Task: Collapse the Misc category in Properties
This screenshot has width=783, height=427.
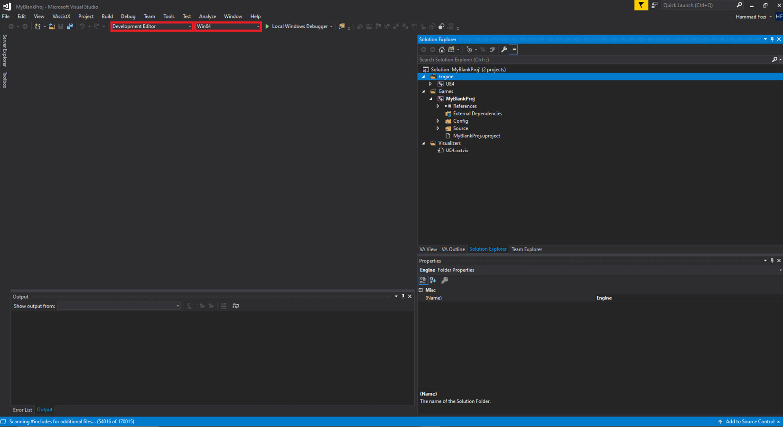Action: coord(421,290)
